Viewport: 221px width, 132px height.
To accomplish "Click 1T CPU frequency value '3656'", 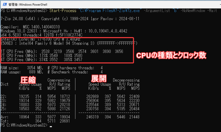I will point(119,51).
